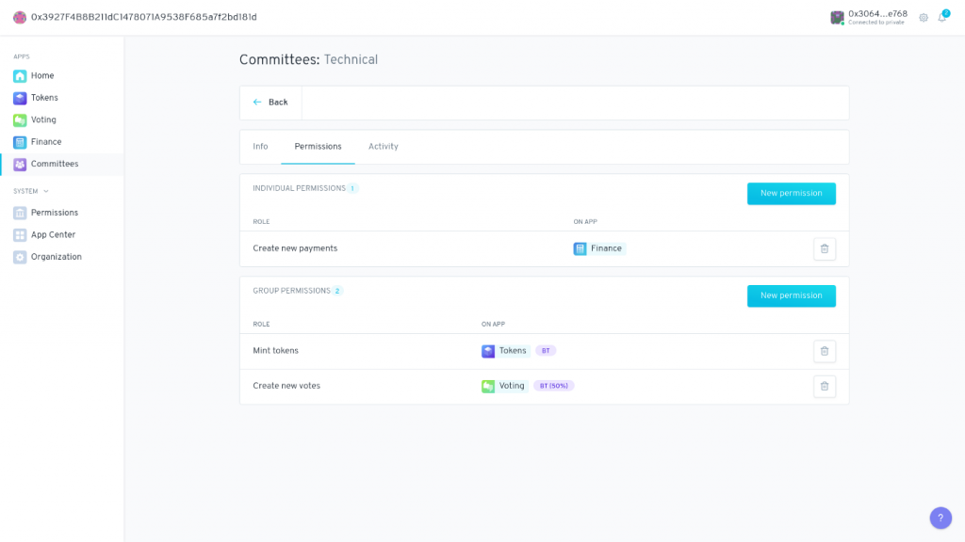965x542 pixels.
Task: Select the Voting app icon
Action: [21, 120]
